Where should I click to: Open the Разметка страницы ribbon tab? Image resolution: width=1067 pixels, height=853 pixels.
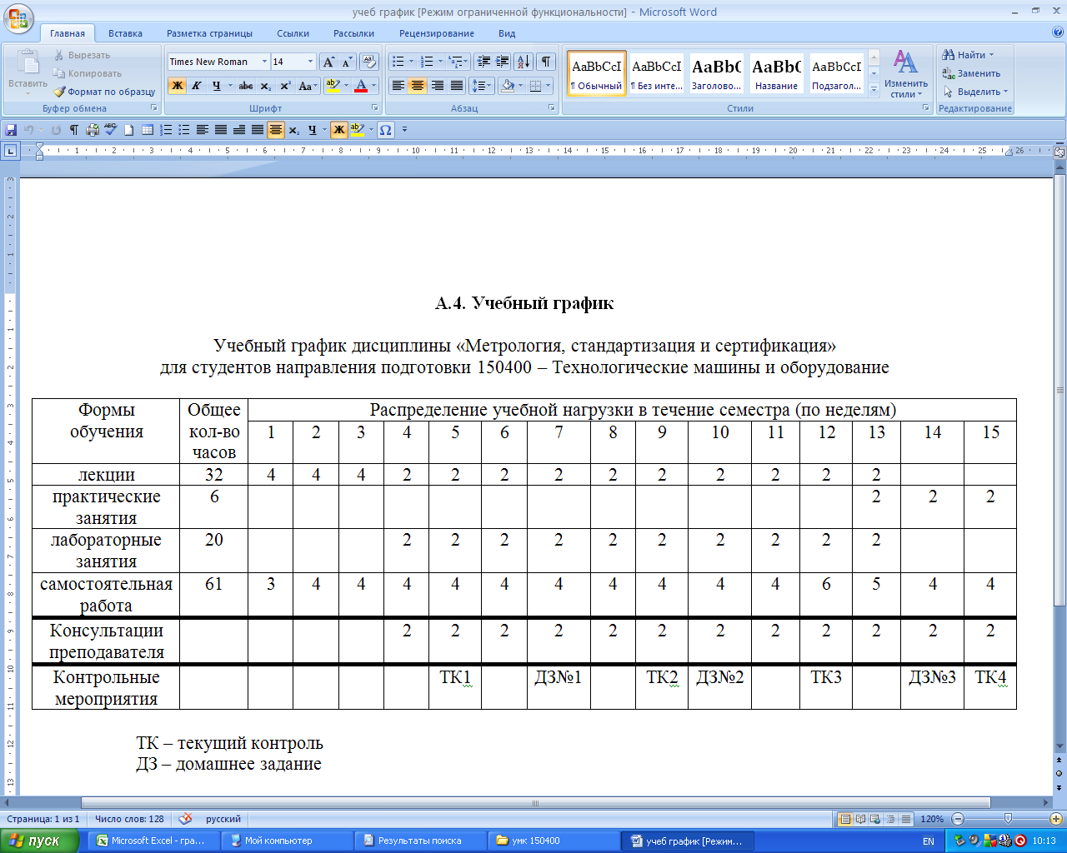[x=209, y=33]
